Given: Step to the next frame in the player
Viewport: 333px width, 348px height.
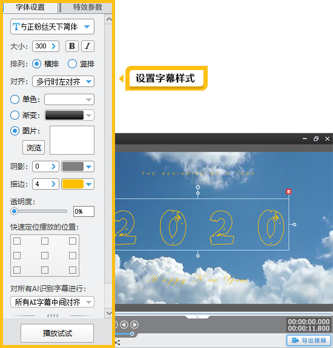Looking at the screenshot, I should (x=134, y=324).
